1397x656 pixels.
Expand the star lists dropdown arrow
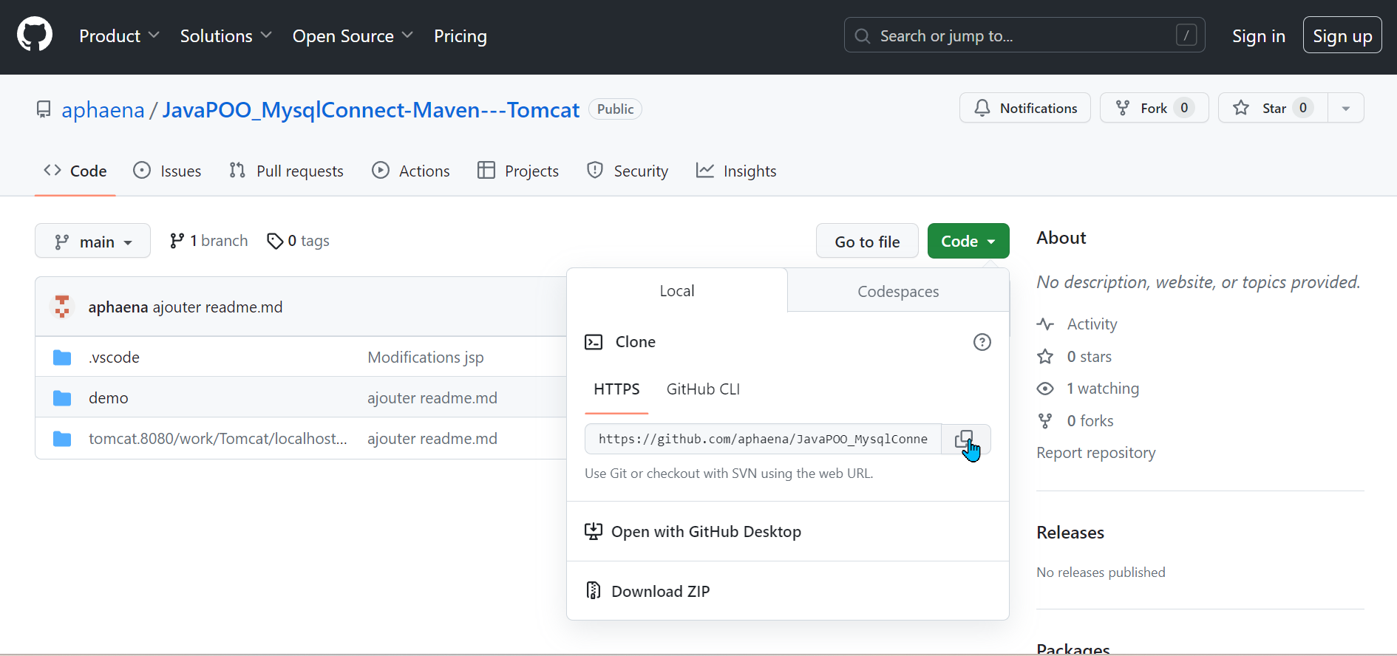(1345, 109)
